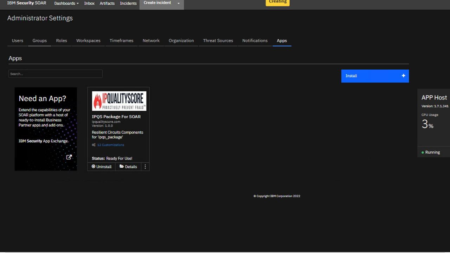Click the external link icon on App Exchange card
This screenshot has height=253, width=450.
point(69,157)
